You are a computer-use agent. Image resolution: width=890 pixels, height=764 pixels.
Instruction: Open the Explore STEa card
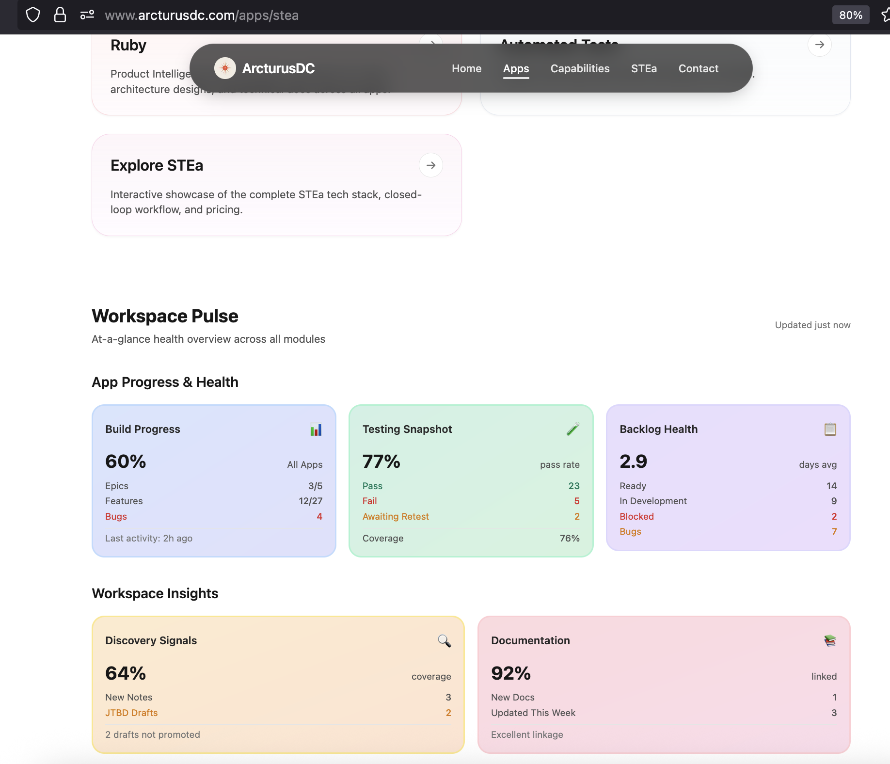[x=276, y=185]
